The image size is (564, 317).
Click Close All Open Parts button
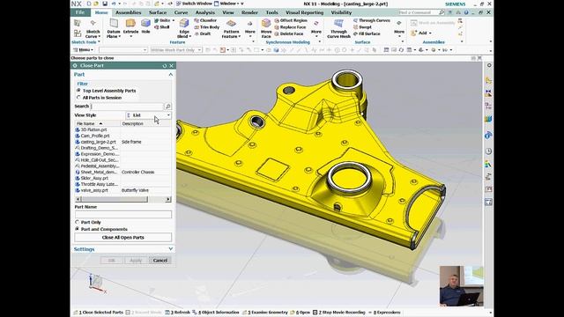click(x=123, y=238)
